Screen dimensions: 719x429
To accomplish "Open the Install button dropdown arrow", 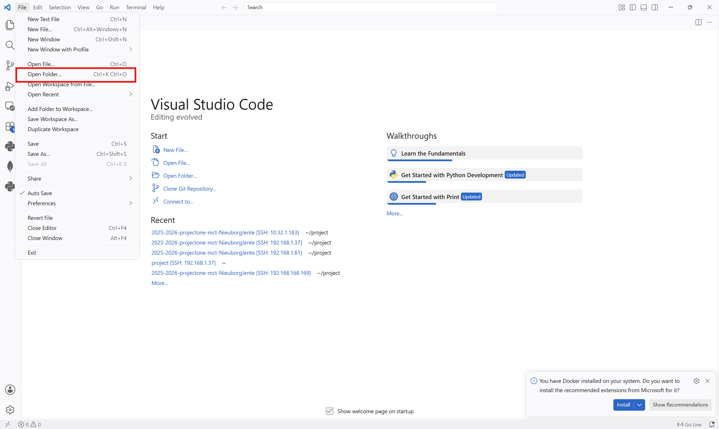I will pyautogui.click(x=639, y=405).
